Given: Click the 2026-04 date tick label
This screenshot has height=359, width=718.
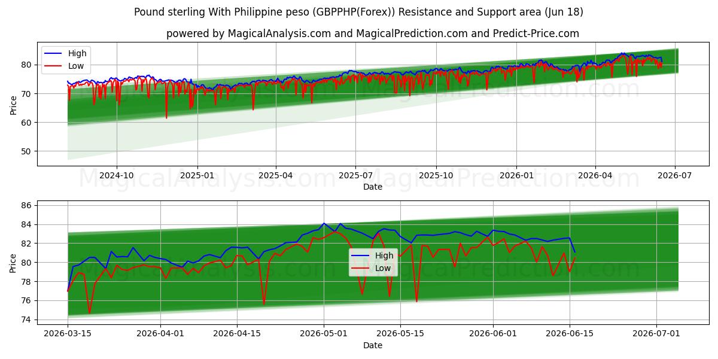Looking at the screenshot, I should click(595, 176).
